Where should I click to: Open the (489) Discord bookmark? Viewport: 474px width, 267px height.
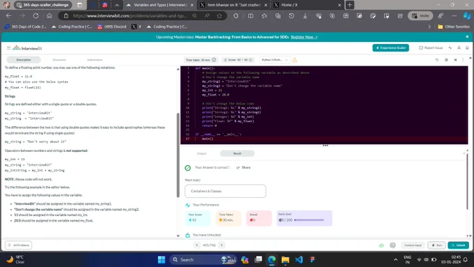pos(112,26)
